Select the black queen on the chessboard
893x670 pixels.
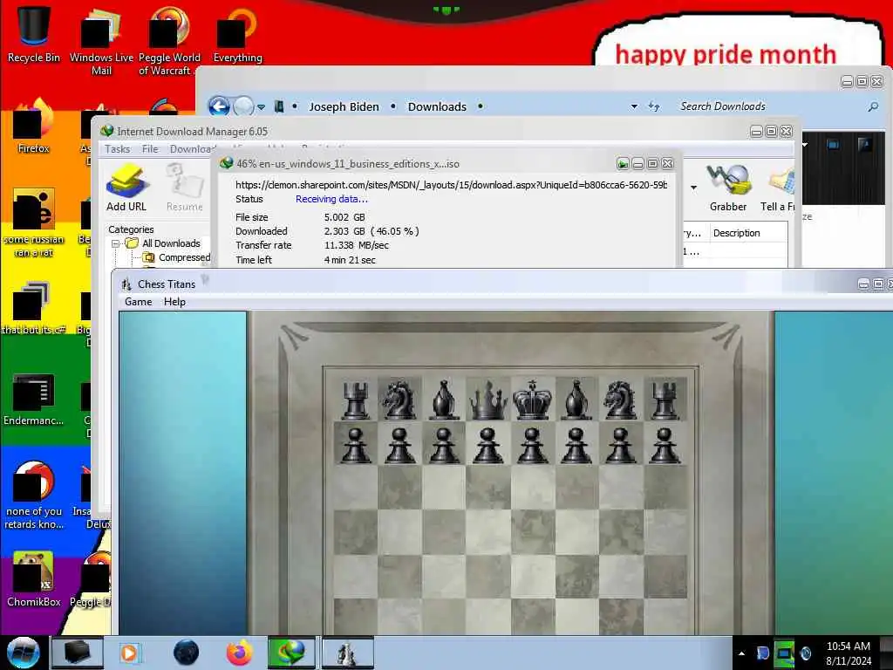click(487, 400)
